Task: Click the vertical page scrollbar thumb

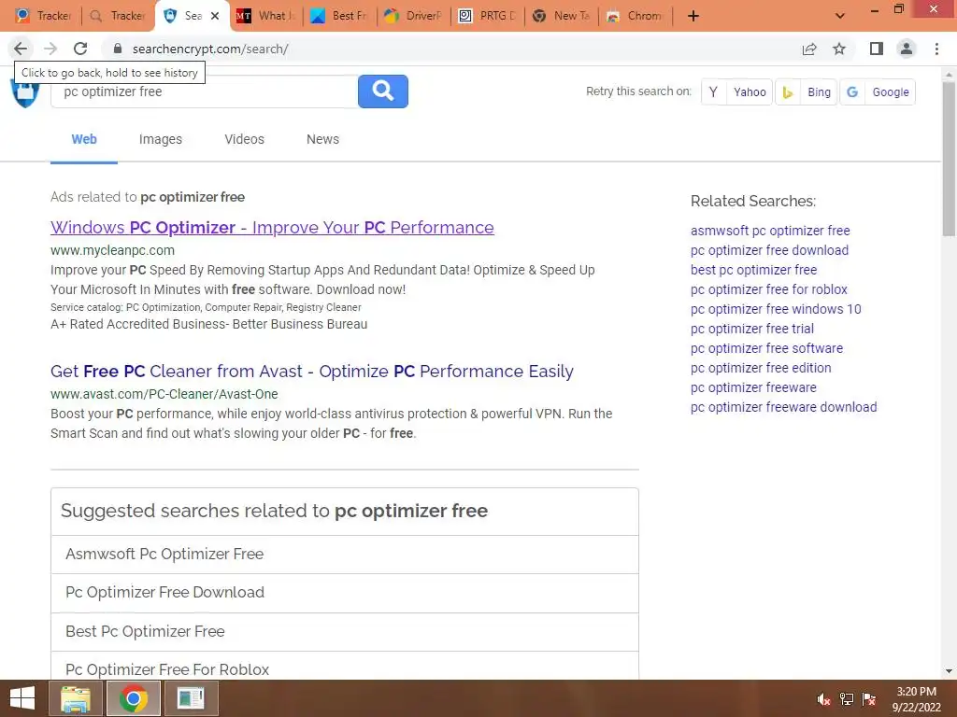Action: click(x=949, y=159)
